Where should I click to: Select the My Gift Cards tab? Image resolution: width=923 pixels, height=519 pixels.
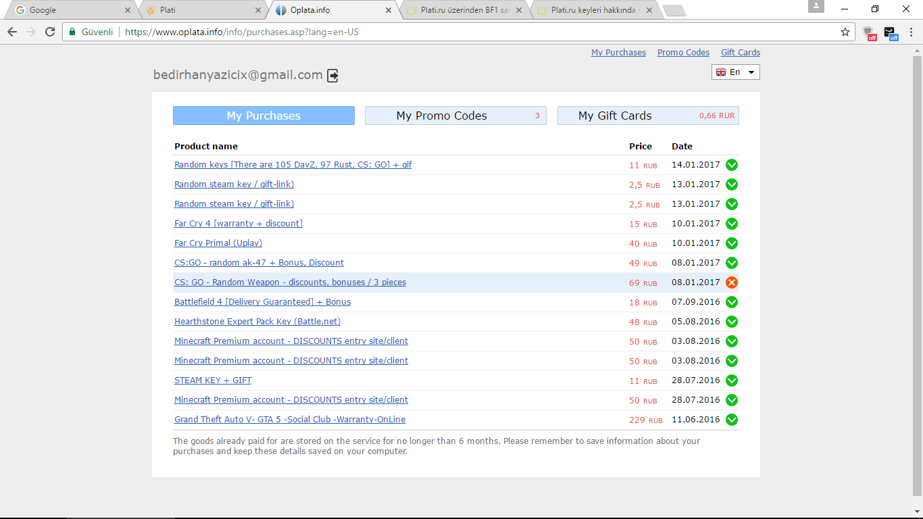pyautogui.click(x=648, y=116)
